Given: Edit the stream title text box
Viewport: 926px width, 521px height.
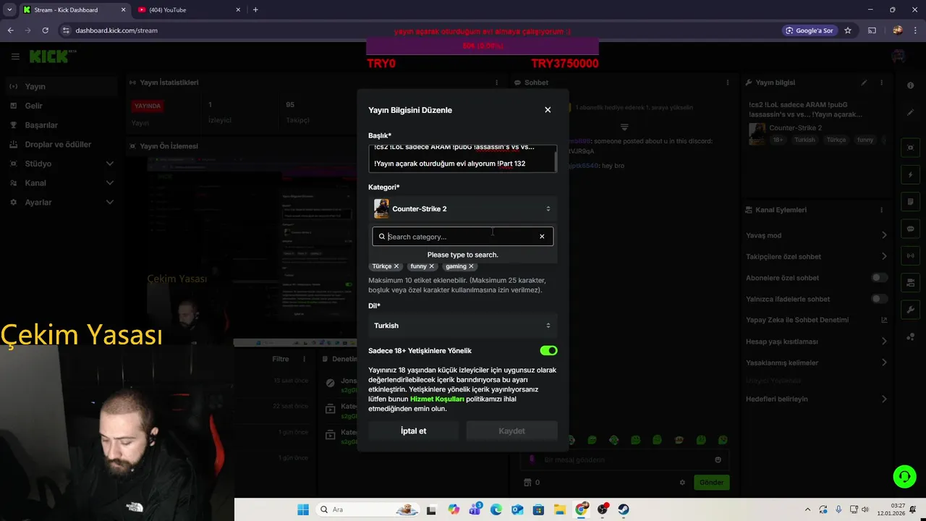Looking at the screenshot, I should coord(463,158).
